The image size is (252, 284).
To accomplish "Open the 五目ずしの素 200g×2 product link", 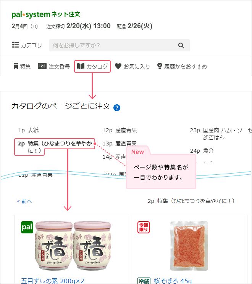I will pyautogui.click(x=53, y=281).
